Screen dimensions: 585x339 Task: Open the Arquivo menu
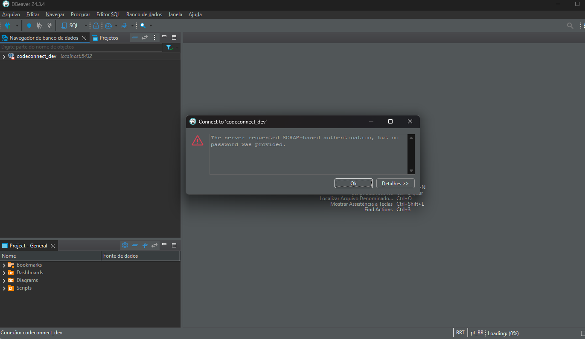point(11,14)
